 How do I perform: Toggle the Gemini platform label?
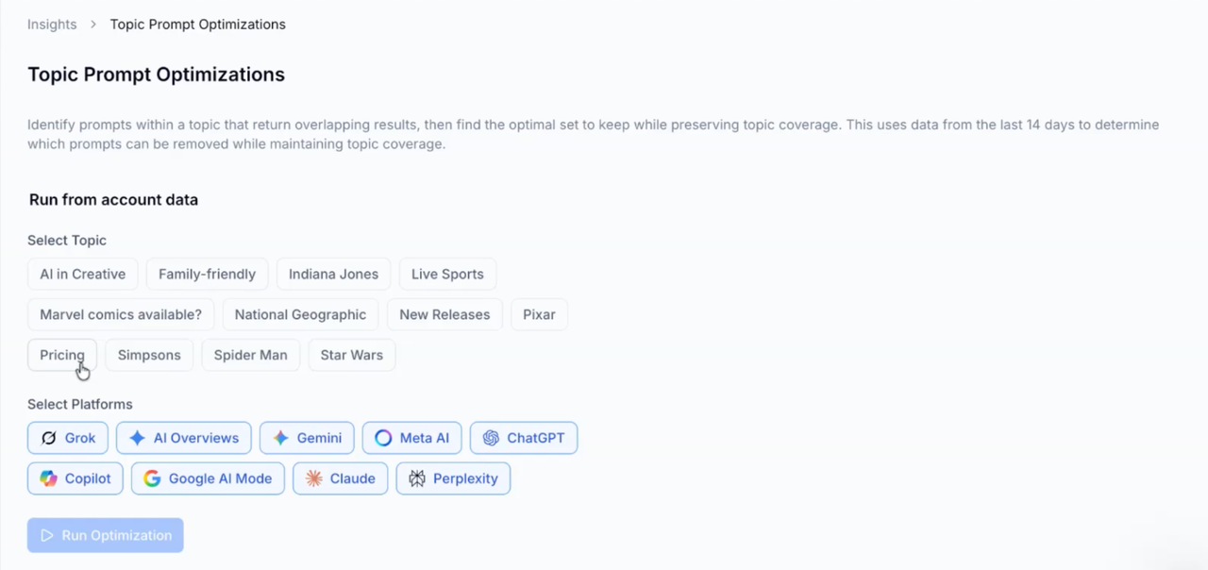pos(319,438)
